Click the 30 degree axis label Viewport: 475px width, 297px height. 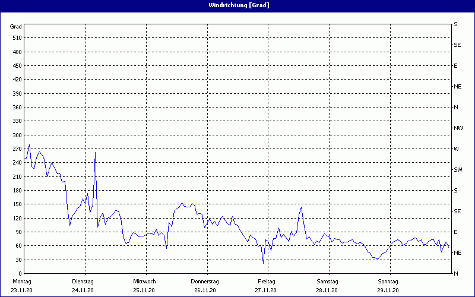(18, 260)
